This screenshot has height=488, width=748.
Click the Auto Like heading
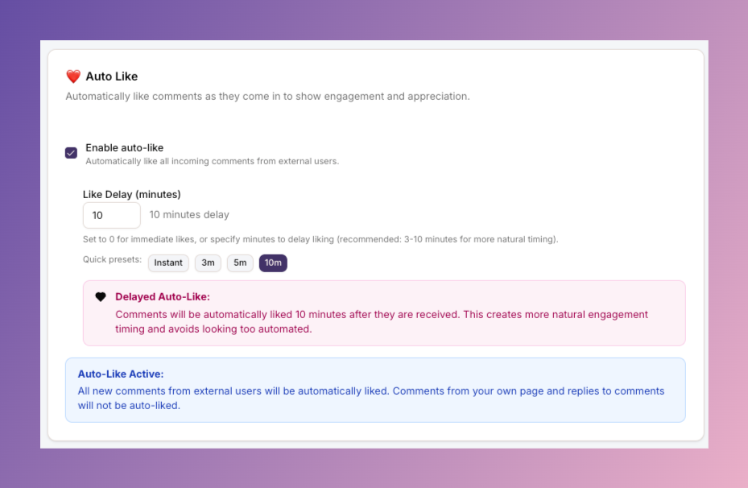[x=113, y=76]
